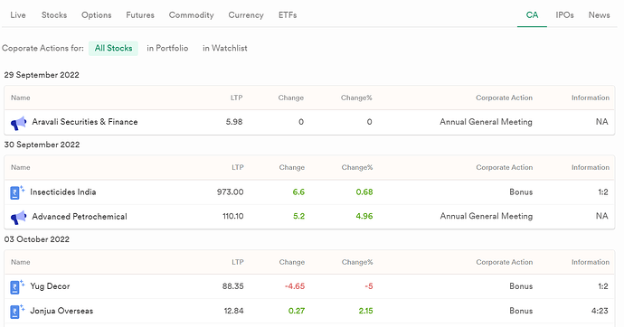Open Aravali Securities & Finance stock
This screenshot has width=624, height=327.
tap(85, 122)
